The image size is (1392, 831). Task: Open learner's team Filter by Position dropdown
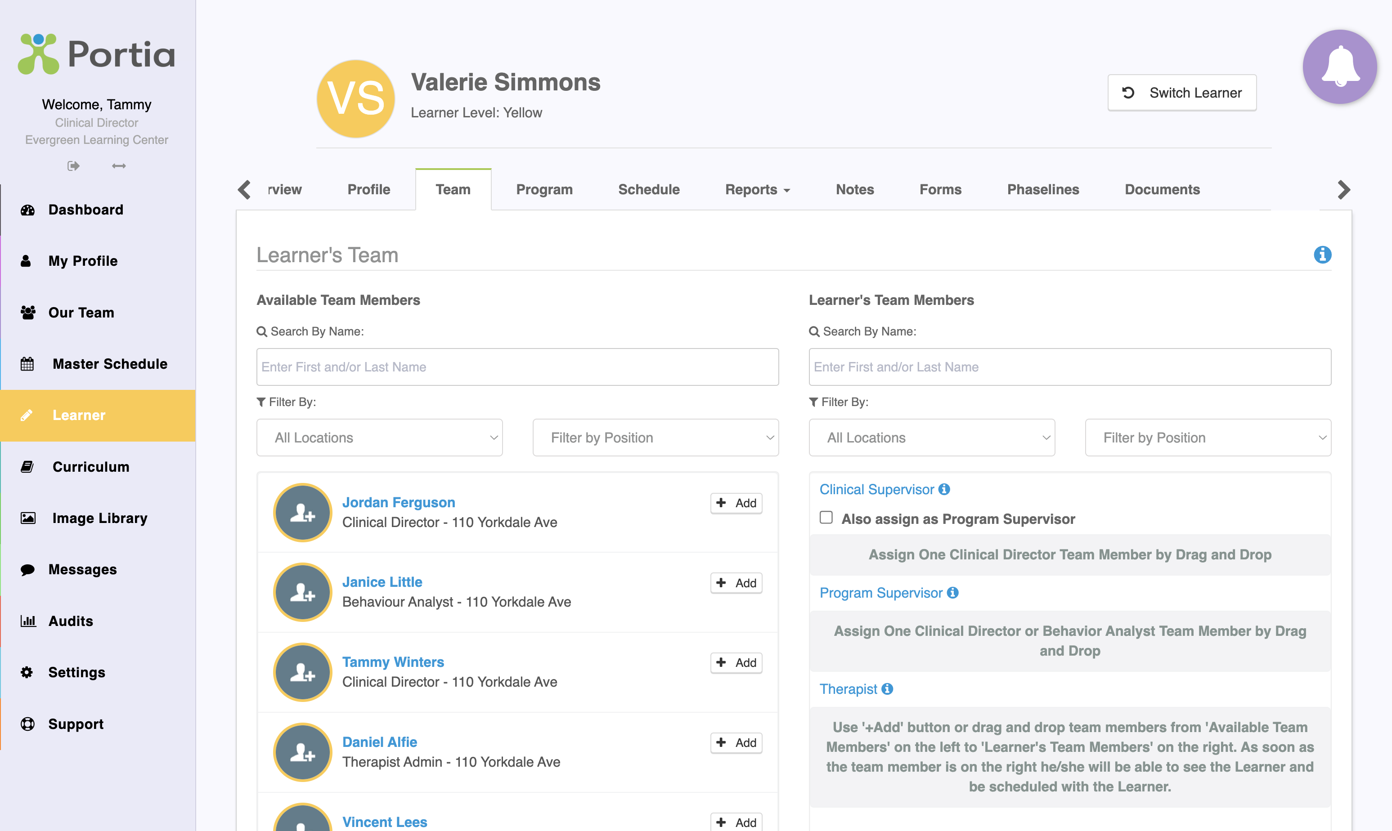click(x=1208, y=438)
